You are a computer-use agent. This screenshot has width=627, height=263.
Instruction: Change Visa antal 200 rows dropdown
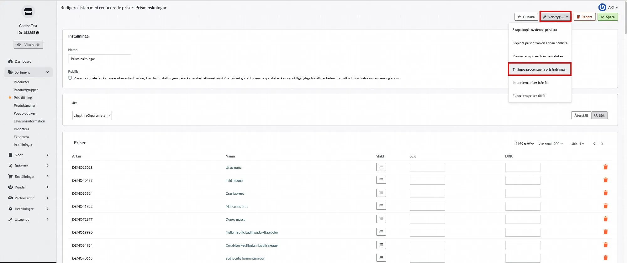[x=558, y=144]
